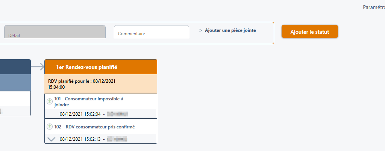Click the upload icon beside status 102
Screen dimensions: 385x152
[49, 127]
